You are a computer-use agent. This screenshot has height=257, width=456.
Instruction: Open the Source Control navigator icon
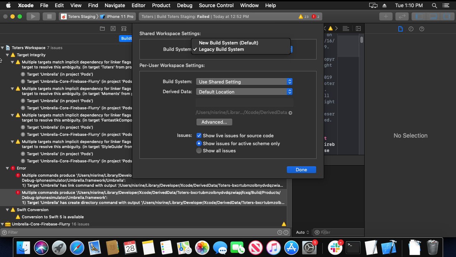[x=113, y=29]
